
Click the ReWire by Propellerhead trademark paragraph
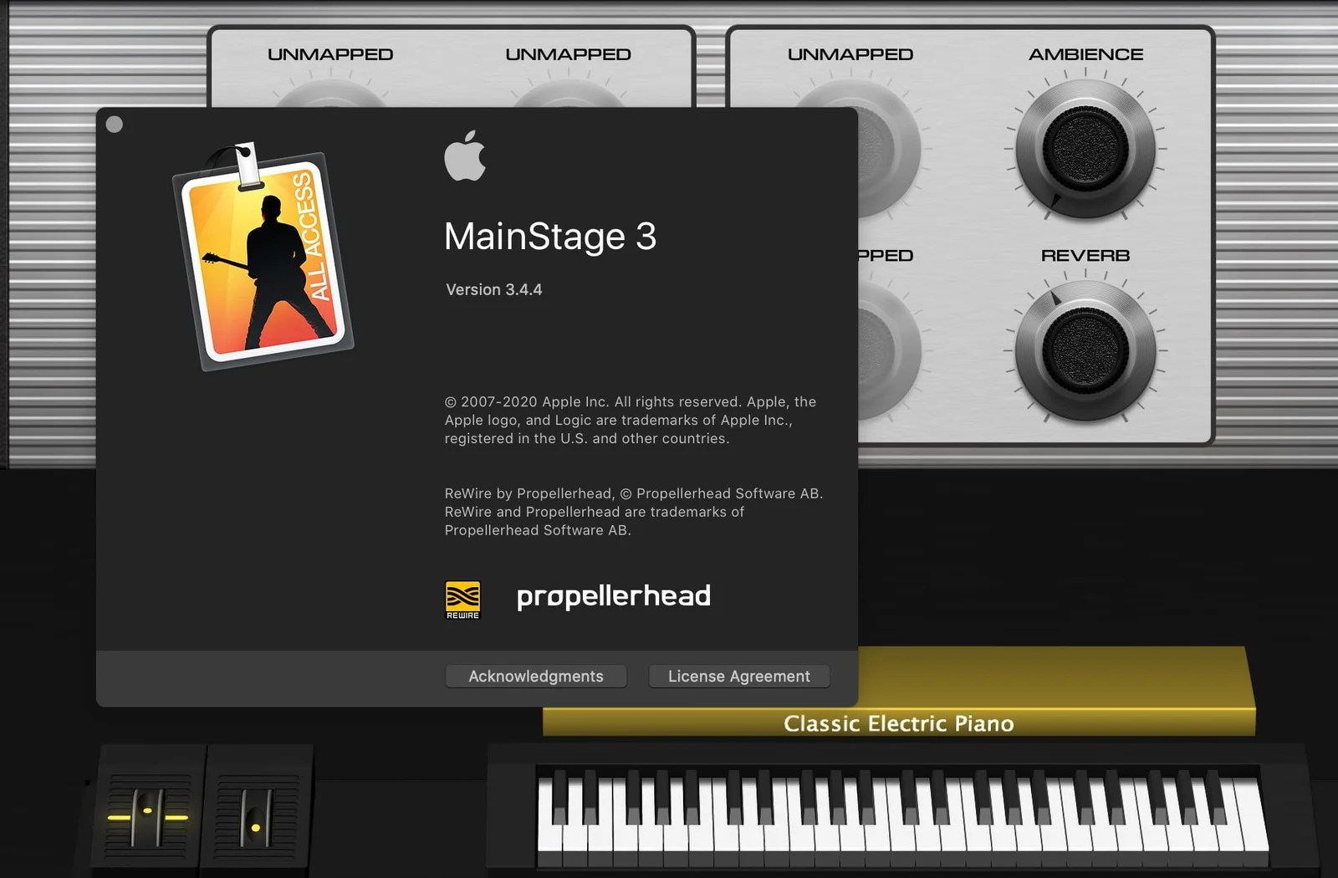click(x=634, y=512)
